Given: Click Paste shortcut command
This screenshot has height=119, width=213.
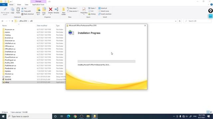Looking at the screenshot, I should (x=27, y=14).
